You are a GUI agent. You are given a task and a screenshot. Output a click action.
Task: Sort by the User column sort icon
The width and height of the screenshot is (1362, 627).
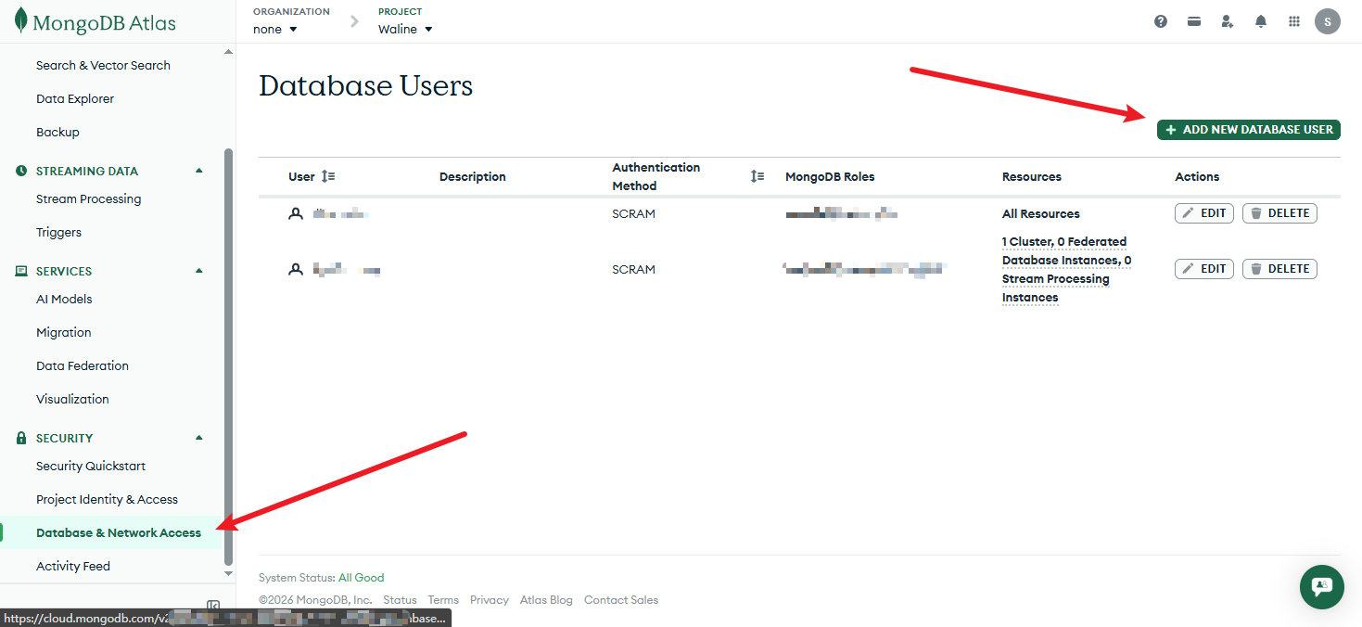(328, 176)
